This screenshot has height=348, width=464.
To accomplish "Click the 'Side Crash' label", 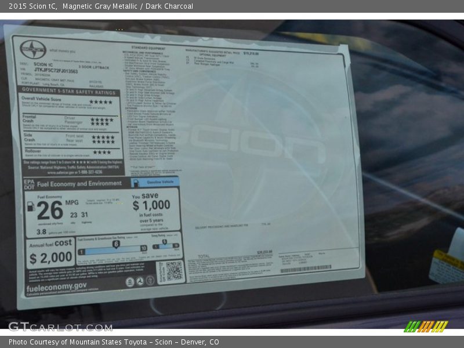I will 30,137.
